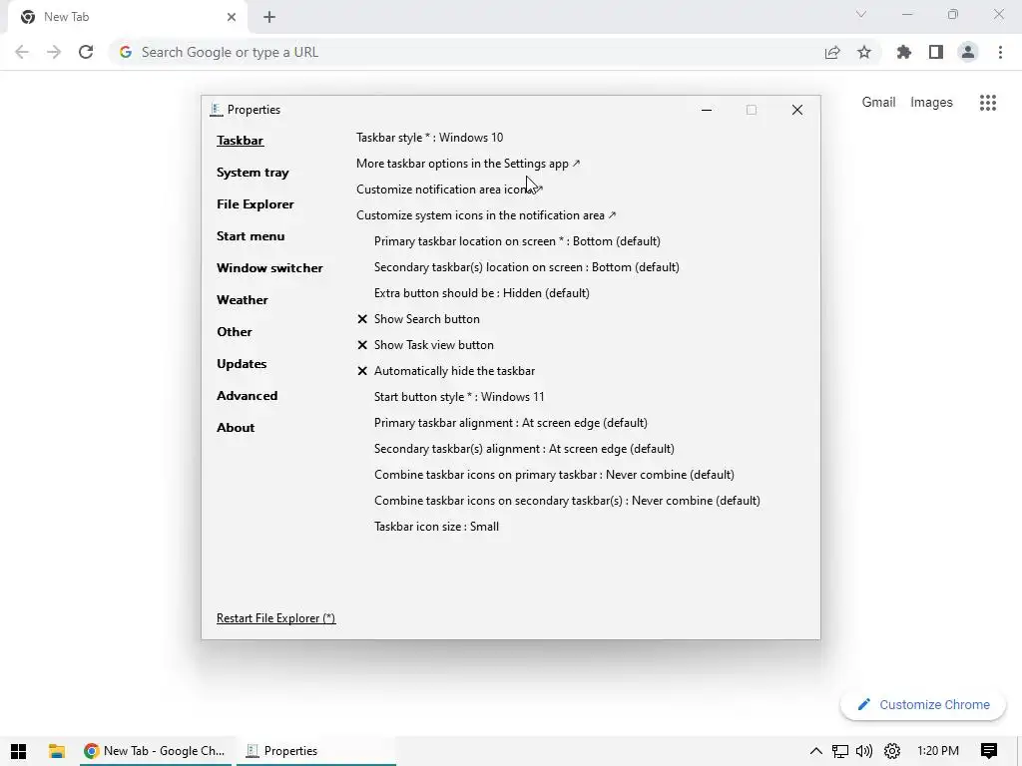The width and height of the screenshot is (1022, 766).
Task: Switch to the Advanced section
Action: 248,396
